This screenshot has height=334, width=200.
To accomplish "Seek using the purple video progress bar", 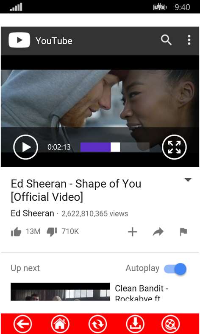I will pos(115,147).
